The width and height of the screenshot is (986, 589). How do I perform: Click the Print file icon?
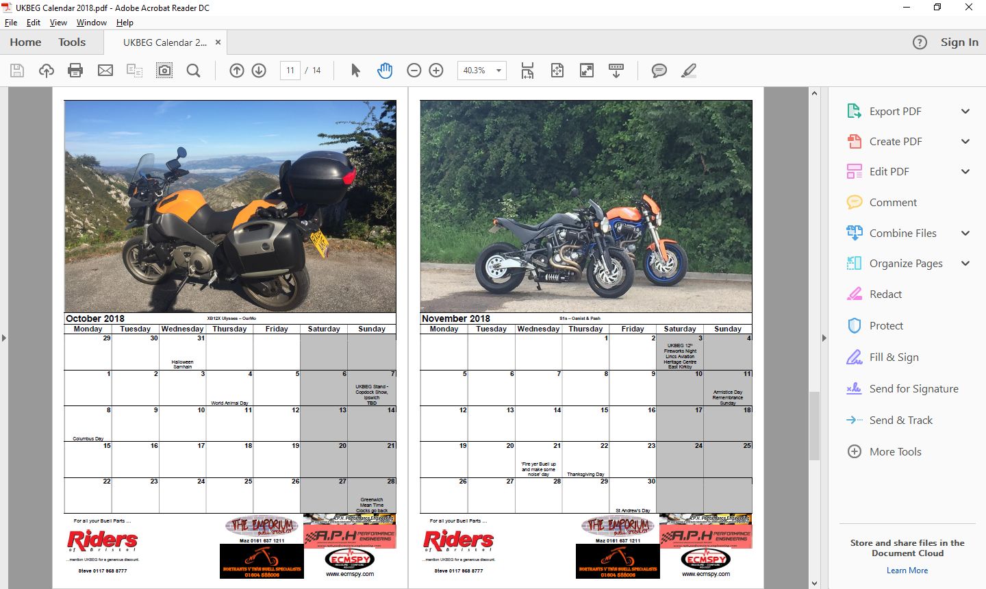[x=75, y=71]
